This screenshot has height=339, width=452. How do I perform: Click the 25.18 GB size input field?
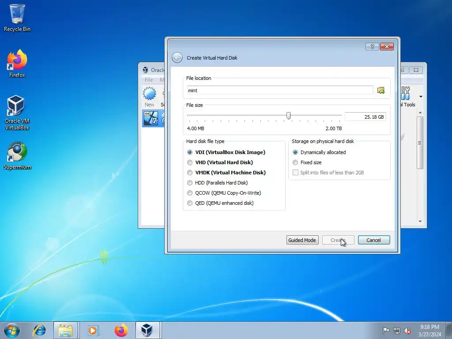click(365, 117)
